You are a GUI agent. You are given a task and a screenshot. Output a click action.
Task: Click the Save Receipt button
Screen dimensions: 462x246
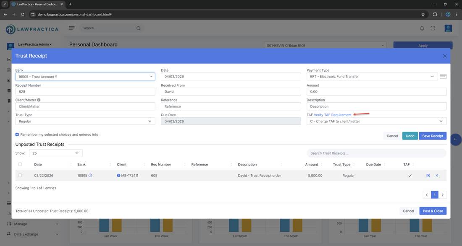click(432, 136)
